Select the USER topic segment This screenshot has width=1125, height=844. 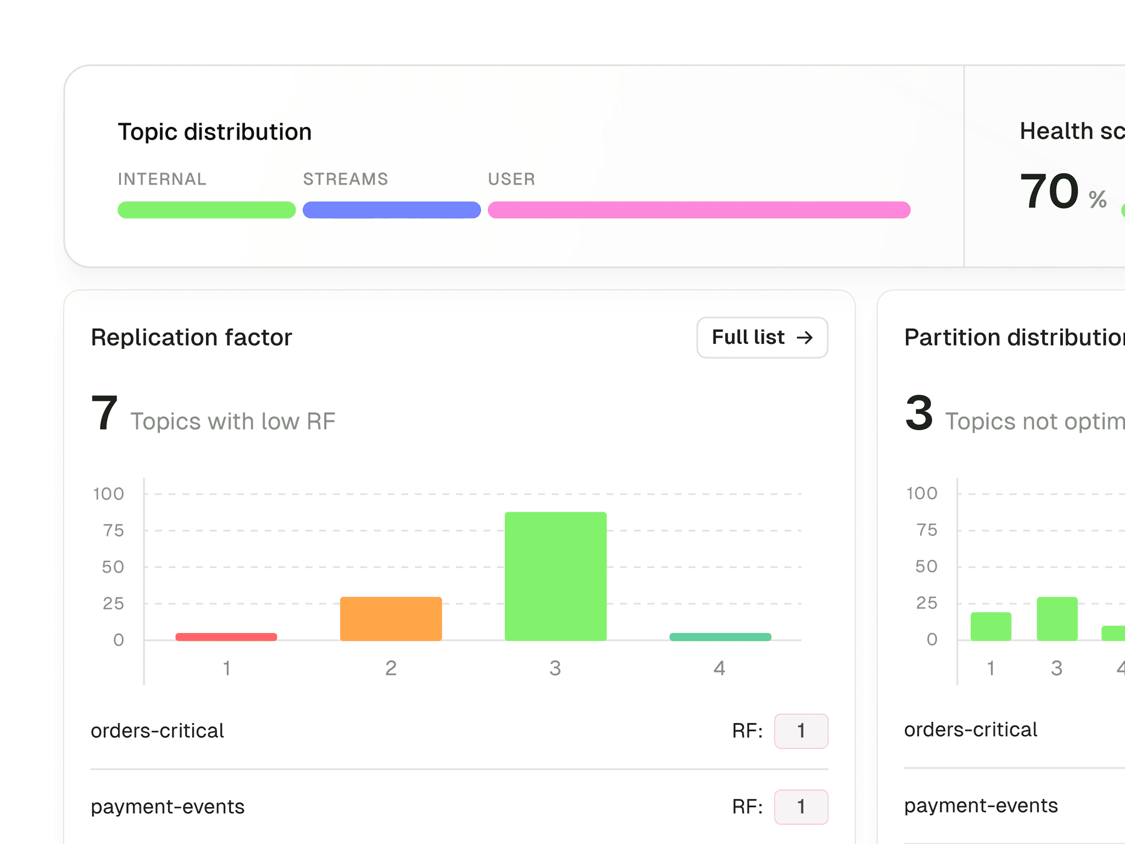tap(699, 209)
